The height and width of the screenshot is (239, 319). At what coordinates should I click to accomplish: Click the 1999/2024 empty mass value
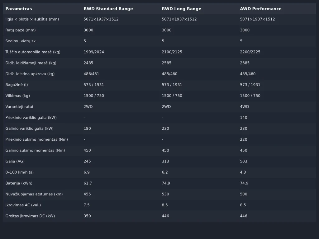click(x=94, y=52)
